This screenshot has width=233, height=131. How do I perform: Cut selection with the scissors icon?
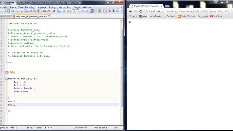[31, 11]
